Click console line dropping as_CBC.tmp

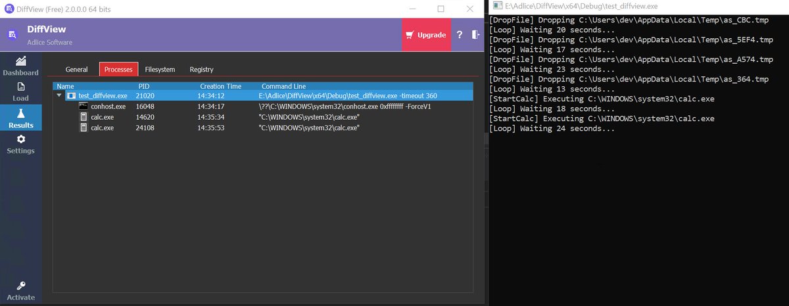pyautogui.click(x=629, y=20)
